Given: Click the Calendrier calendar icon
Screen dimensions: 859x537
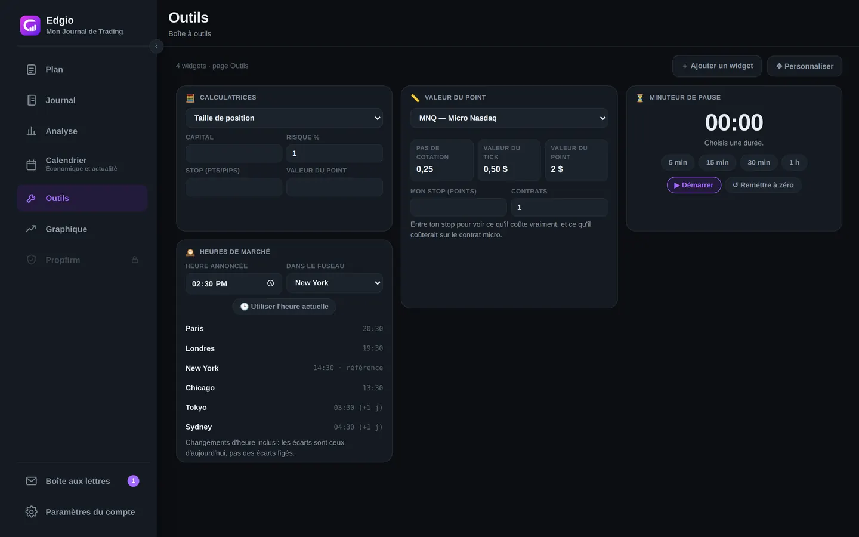Looking at the screenshot, I should tap(32, 165).
